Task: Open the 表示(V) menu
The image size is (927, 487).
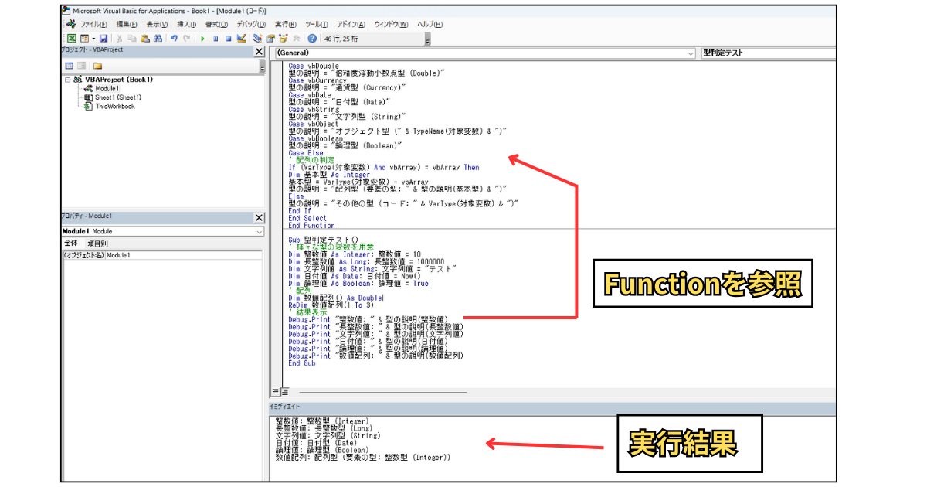Action: click(x=157, y=24)
